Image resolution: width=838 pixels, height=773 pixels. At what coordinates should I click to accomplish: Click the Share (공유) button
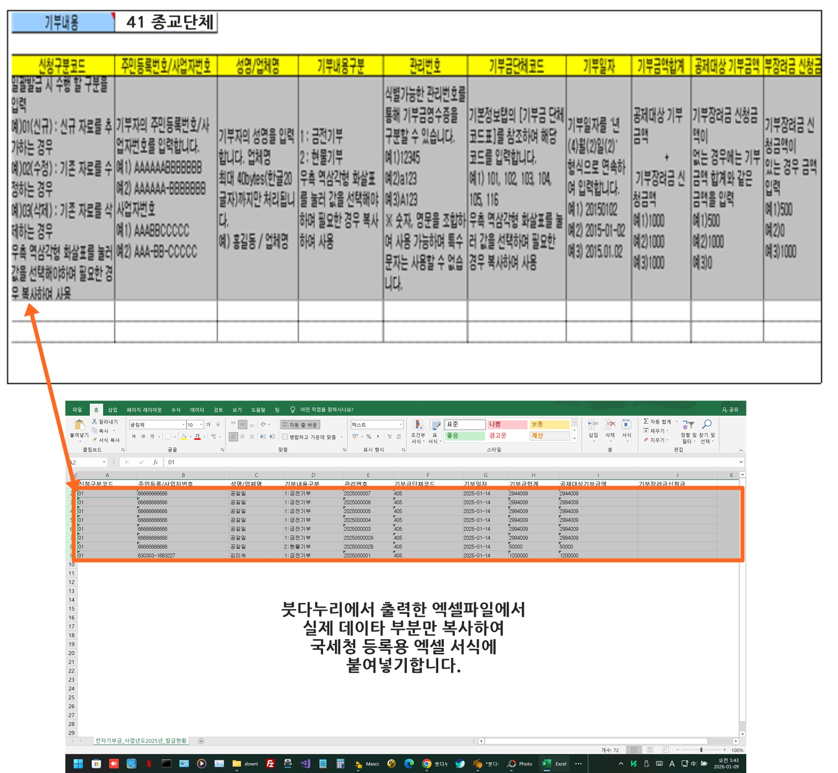(730, 410)
